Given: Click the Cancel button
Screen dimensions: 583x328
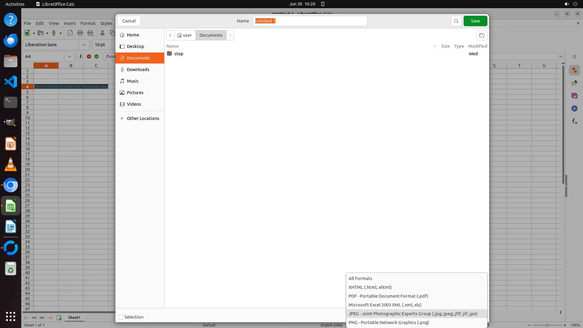Looking at the screenshot, I should click(129, 21).
